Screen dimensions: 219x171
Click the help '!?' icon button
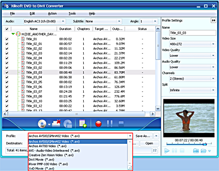(x=155, y=150)
